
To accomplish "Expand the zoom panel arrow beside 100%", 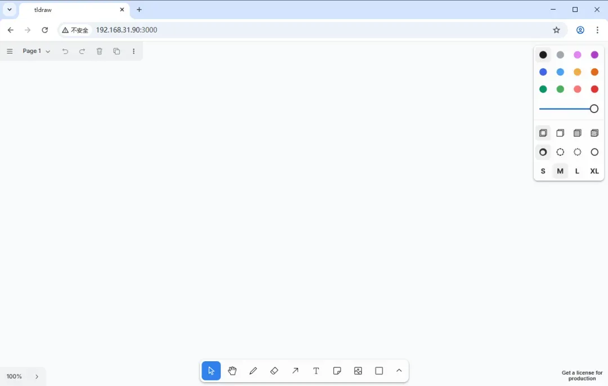I will pos(37,377).
